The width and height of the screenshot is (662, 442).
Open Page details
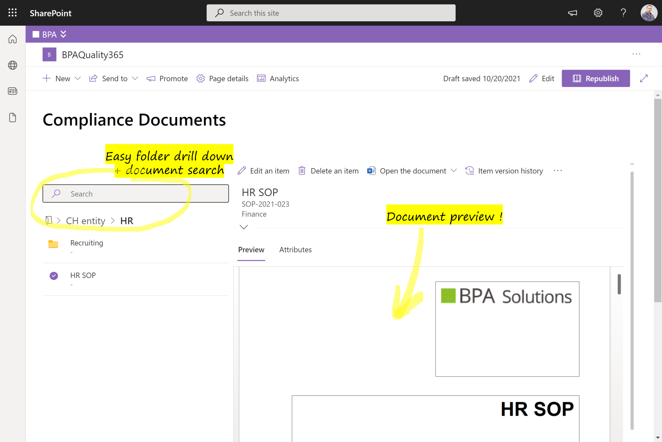pos(222,78)
